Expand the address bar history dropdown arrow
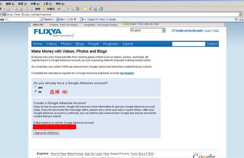The height and width of the screenshot is (158, 244). 240,14
